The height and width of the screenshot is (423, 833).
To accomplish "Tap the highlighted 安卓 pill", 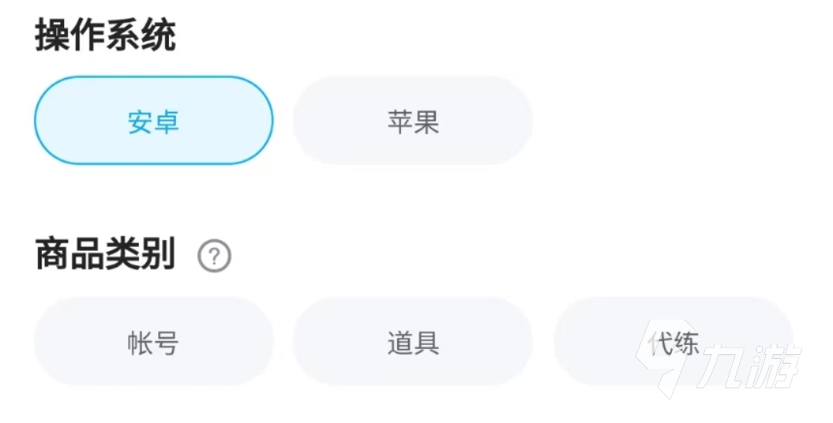I will point(153,120).
